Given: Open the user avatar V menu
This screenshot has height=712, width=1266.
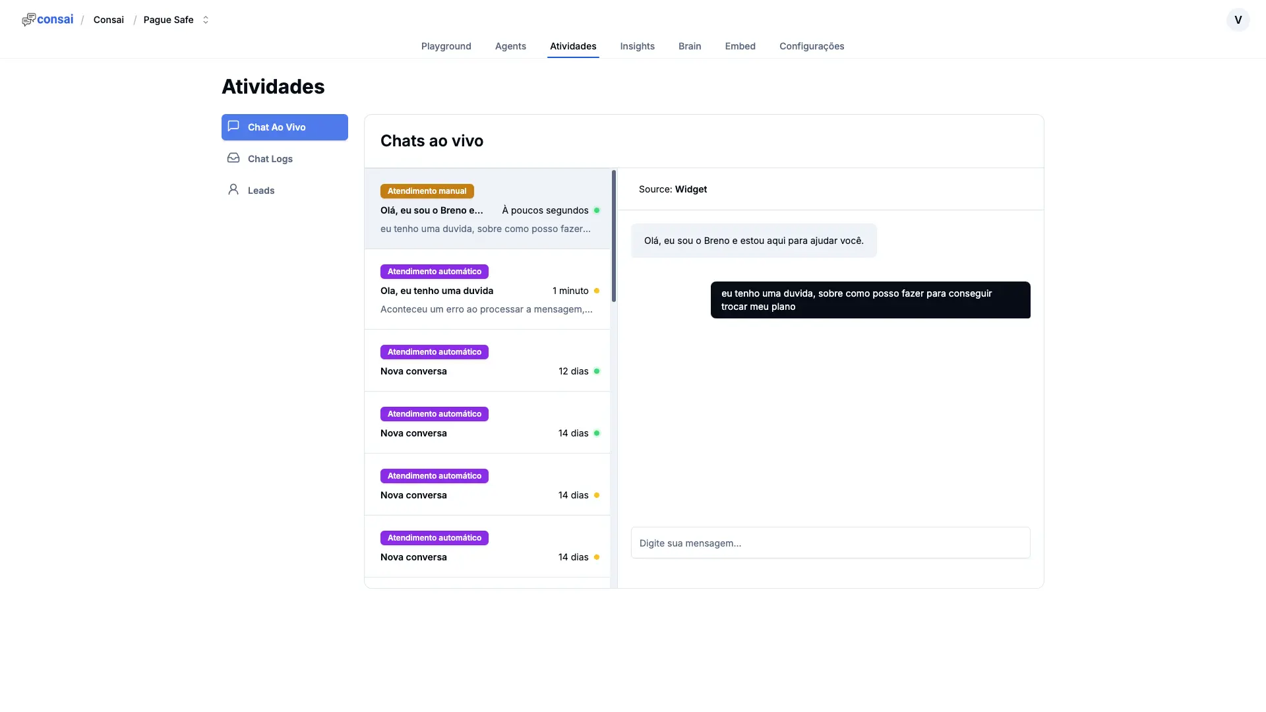Looking at the screenshot, I should tap(1238, 20).
